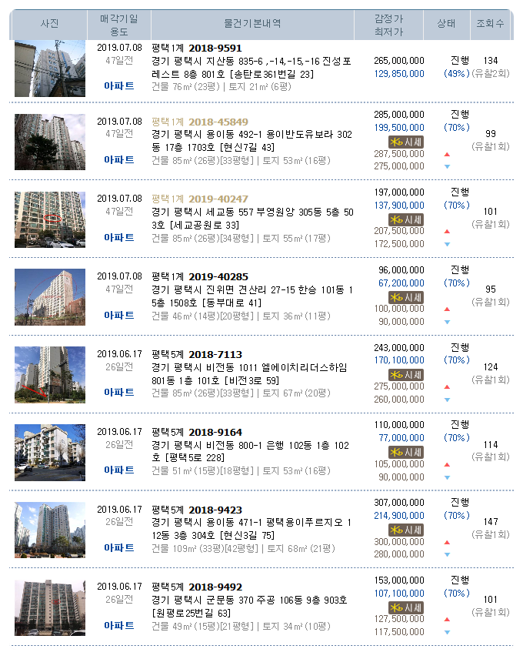Image resolution: width=523 pixels, height=659 pixels.
Task: Open visited case link 2019-40247
Action: tap(218, 199)
